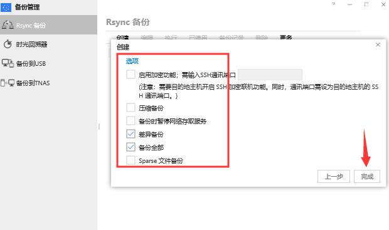Viewport: 389px width, 230px height.
Task: Tick 备份时暂停网络存取服务 checkbox
Action: (x=131, y=121)
